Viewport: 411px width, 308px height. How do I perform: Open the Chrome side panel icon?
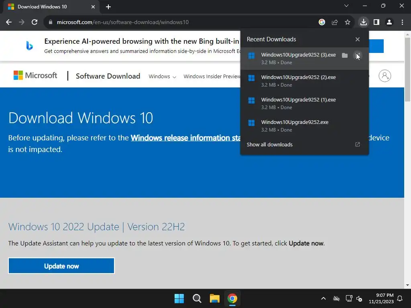(376, 22)
